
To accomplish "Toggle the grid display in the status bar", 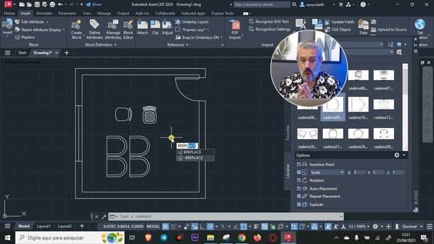I will [165, 226].
